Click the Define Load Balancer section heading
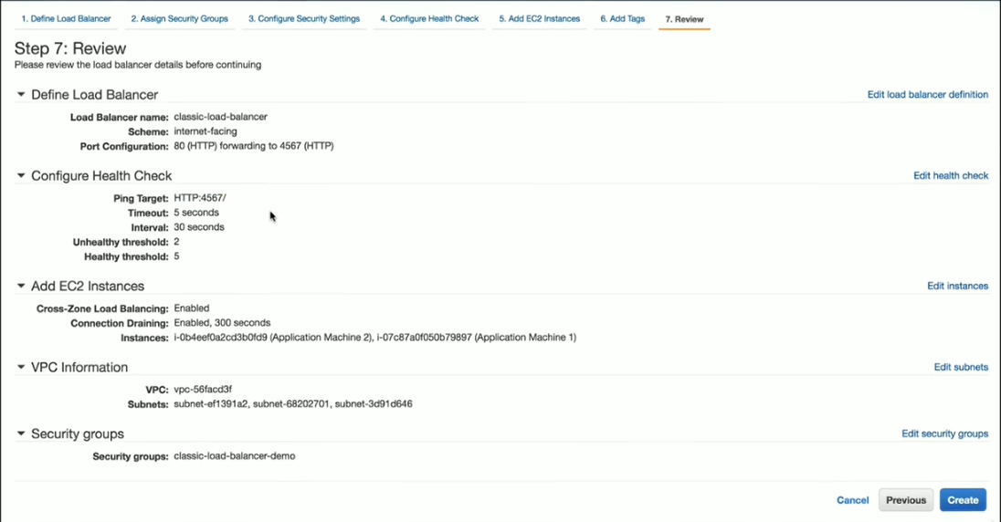Viewport: 1001px width, 522px height. (x=94, y=94)
